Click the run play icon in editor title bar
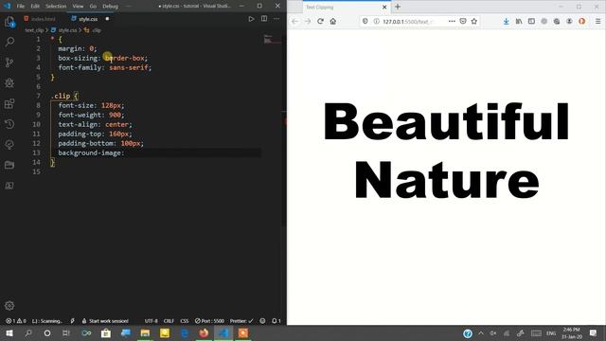606x341 pixels. coord(251,19)
